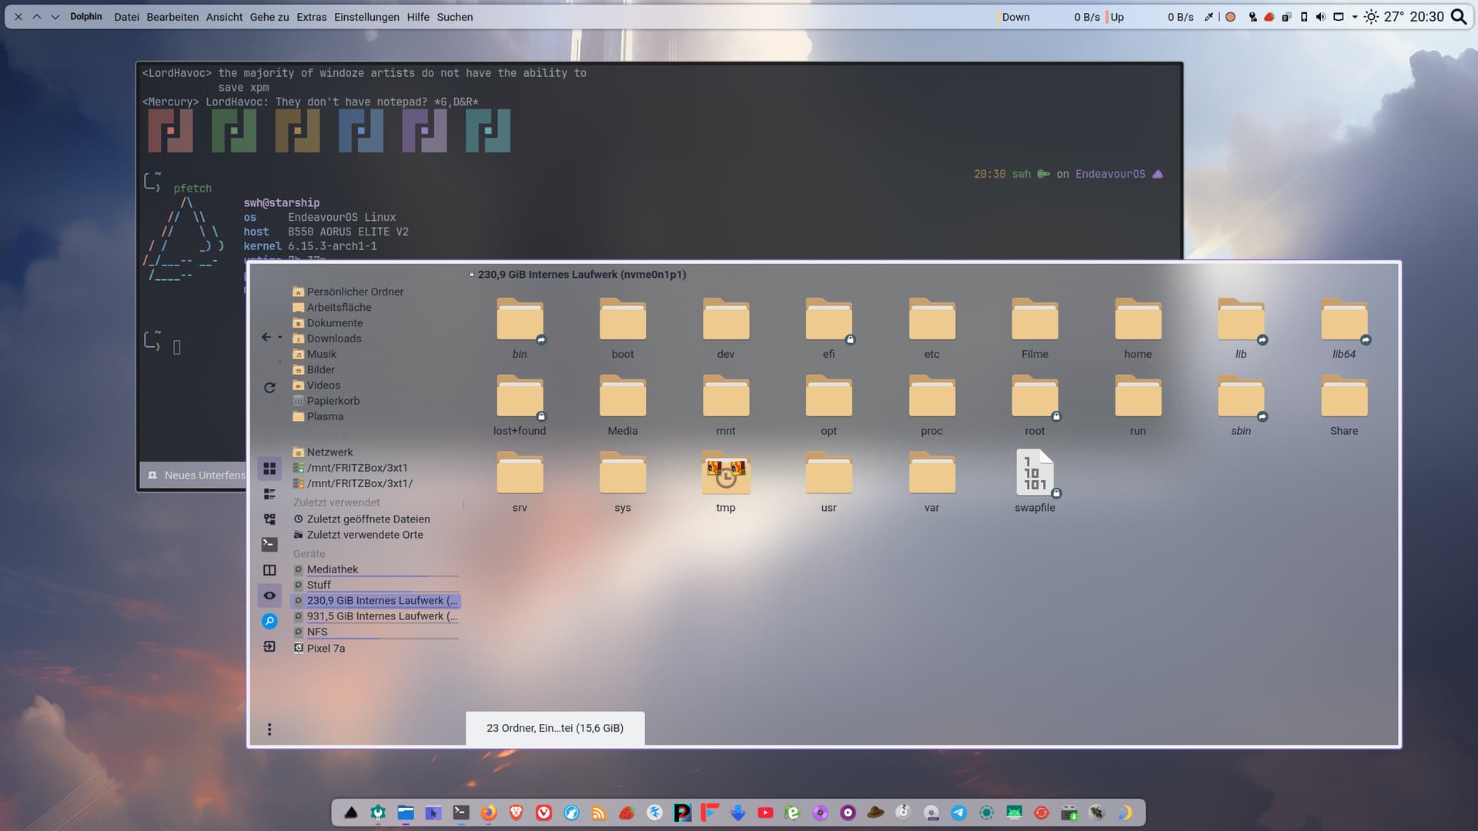The image size is (1478, 831).
Task: Click the reload icon in Dolphin
Action: tap(269, 388)
